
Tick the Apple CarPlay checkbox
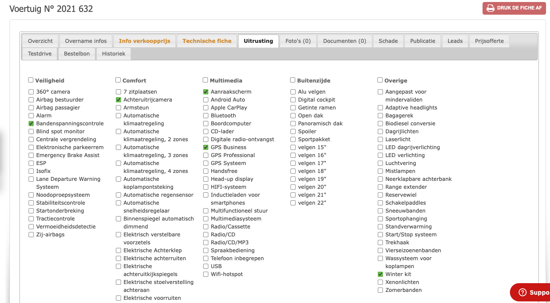click(206, 107)
